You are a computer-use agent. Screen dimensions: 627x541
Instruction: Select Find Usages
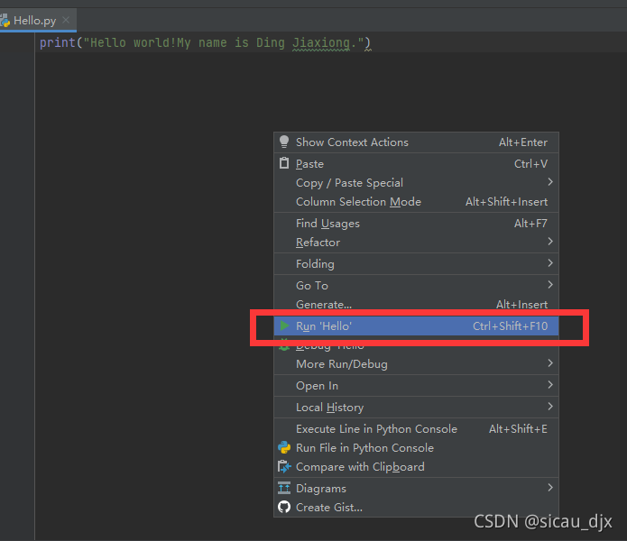(416, 224)
